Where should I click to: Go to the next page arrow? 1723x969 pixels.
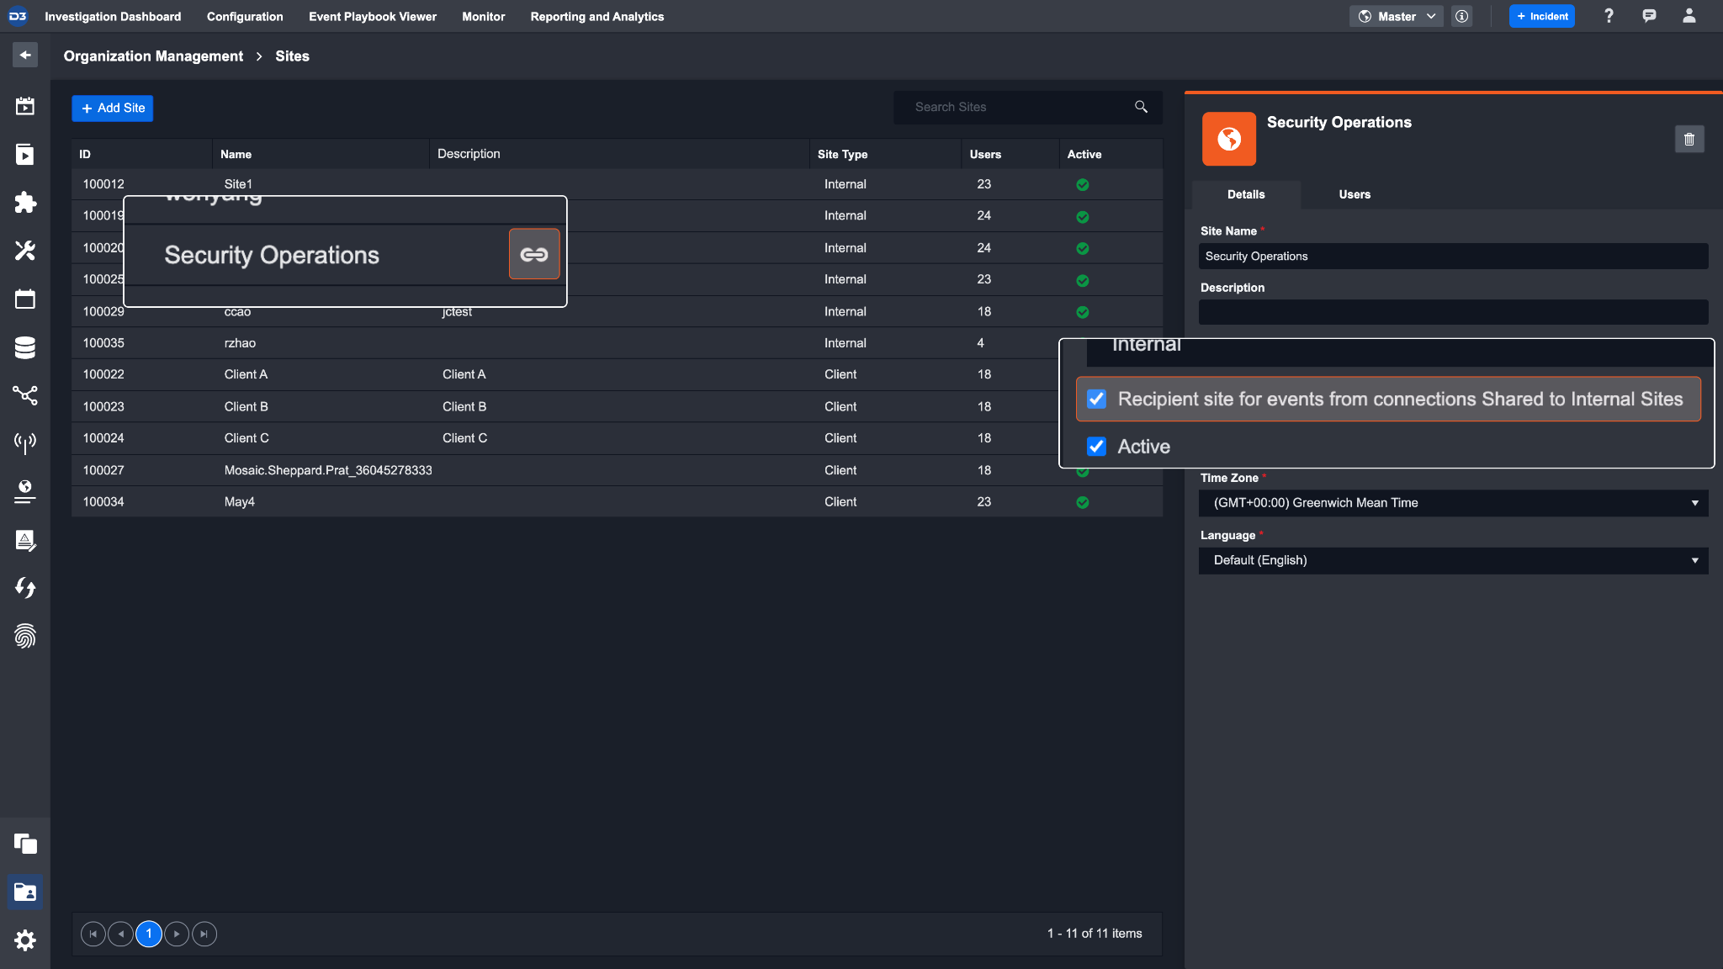coord(177,934)
